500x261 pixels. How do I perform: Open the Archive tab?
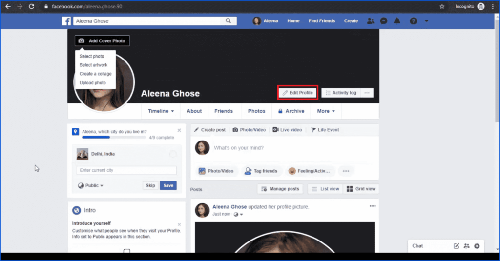[x=291, y=111]
